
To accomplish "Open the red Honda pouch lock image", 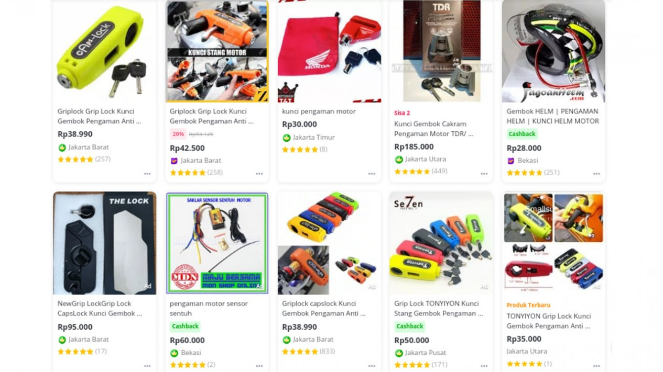I will coord(329,51).
